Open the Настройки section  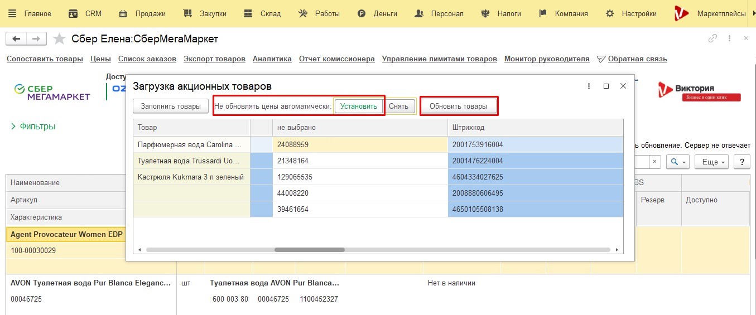click(x=631, y=13)
